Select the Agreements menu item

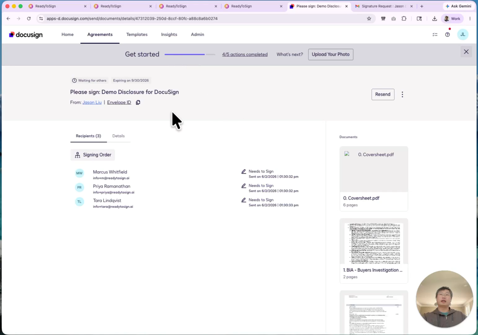point(100,34)
